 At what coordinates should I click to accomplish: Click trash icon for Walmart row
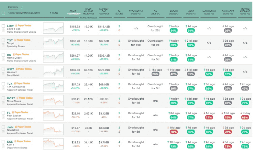click(x=3, y=74)
